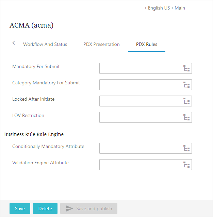This screenshot has height=217, width=213.
Task: Click the paper plane publish icon
Action: point(69,208)
